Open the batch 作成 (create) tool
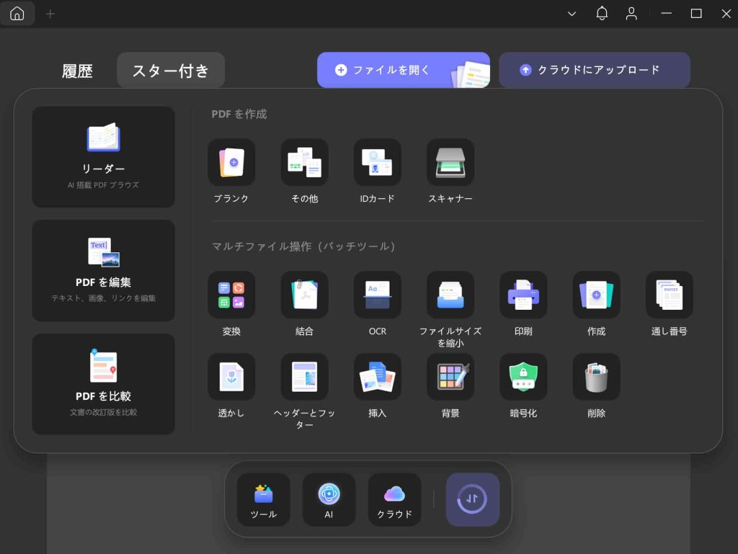The width and height of the screenshot is (738, 554). 596,295
